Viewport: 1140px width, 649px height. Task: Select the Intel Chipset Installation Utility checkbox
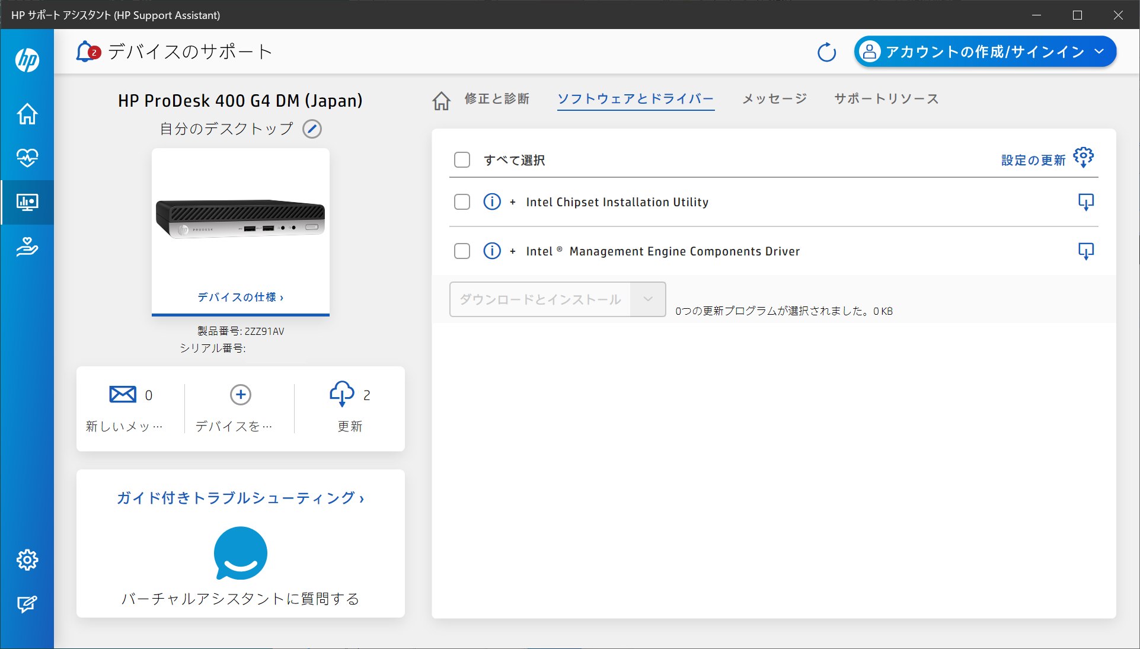point(462,202)
